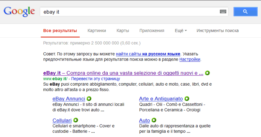Click green rating icon next to Auto
The width and height of the screenshot is (261, 137).
tap(154, 120)
